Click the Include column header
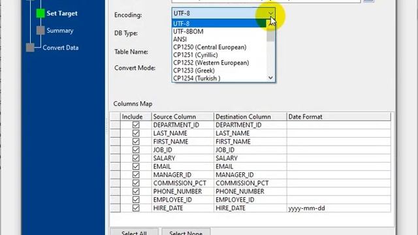Screen dimensions: 418x235 pos(136,116)
